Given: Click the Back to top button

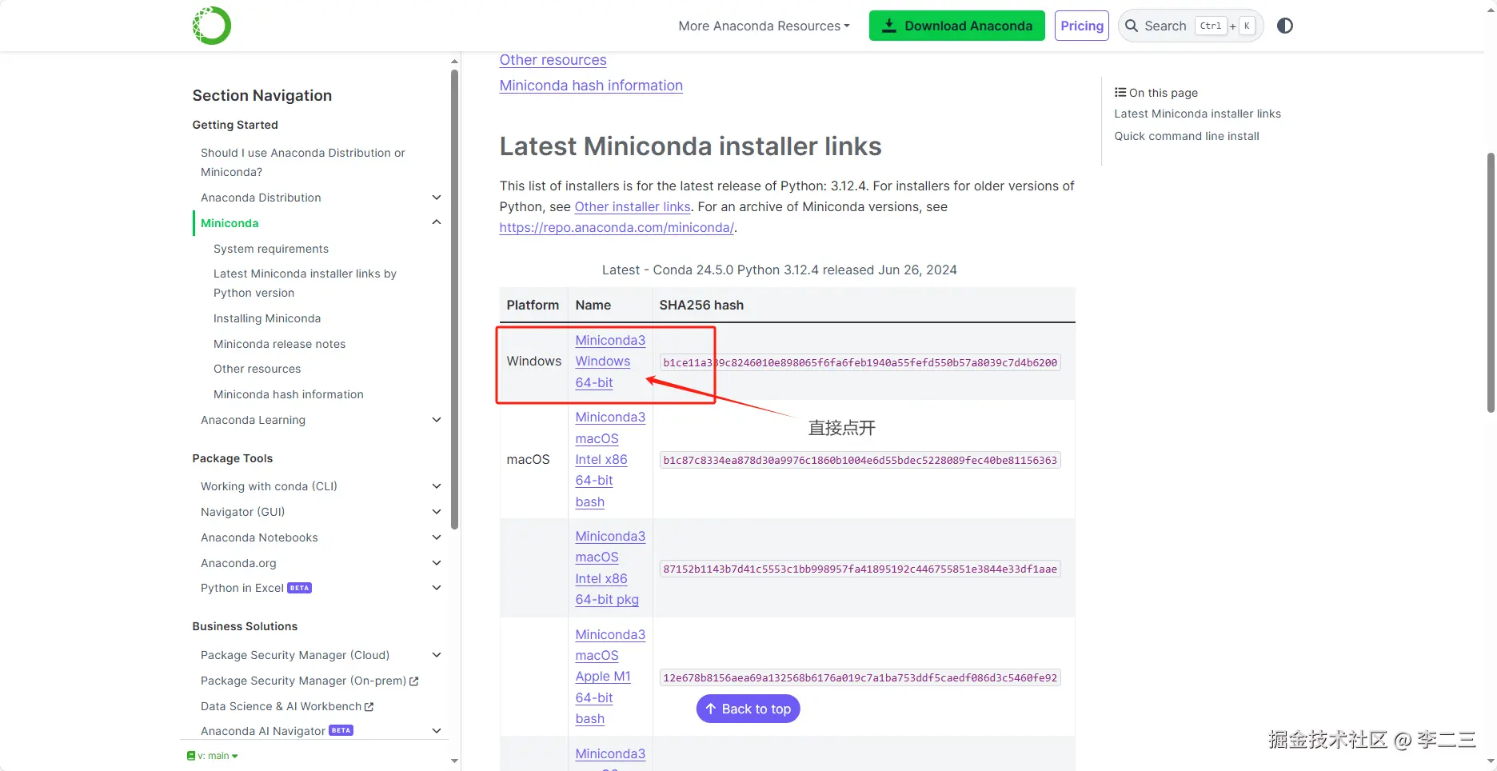Looking at the screenshot, I should tap(748, 709).
